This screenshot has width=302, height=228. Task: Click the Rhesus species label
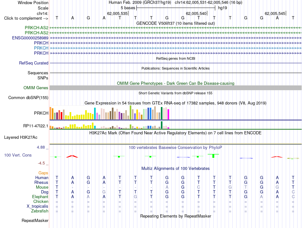[41, 182]
